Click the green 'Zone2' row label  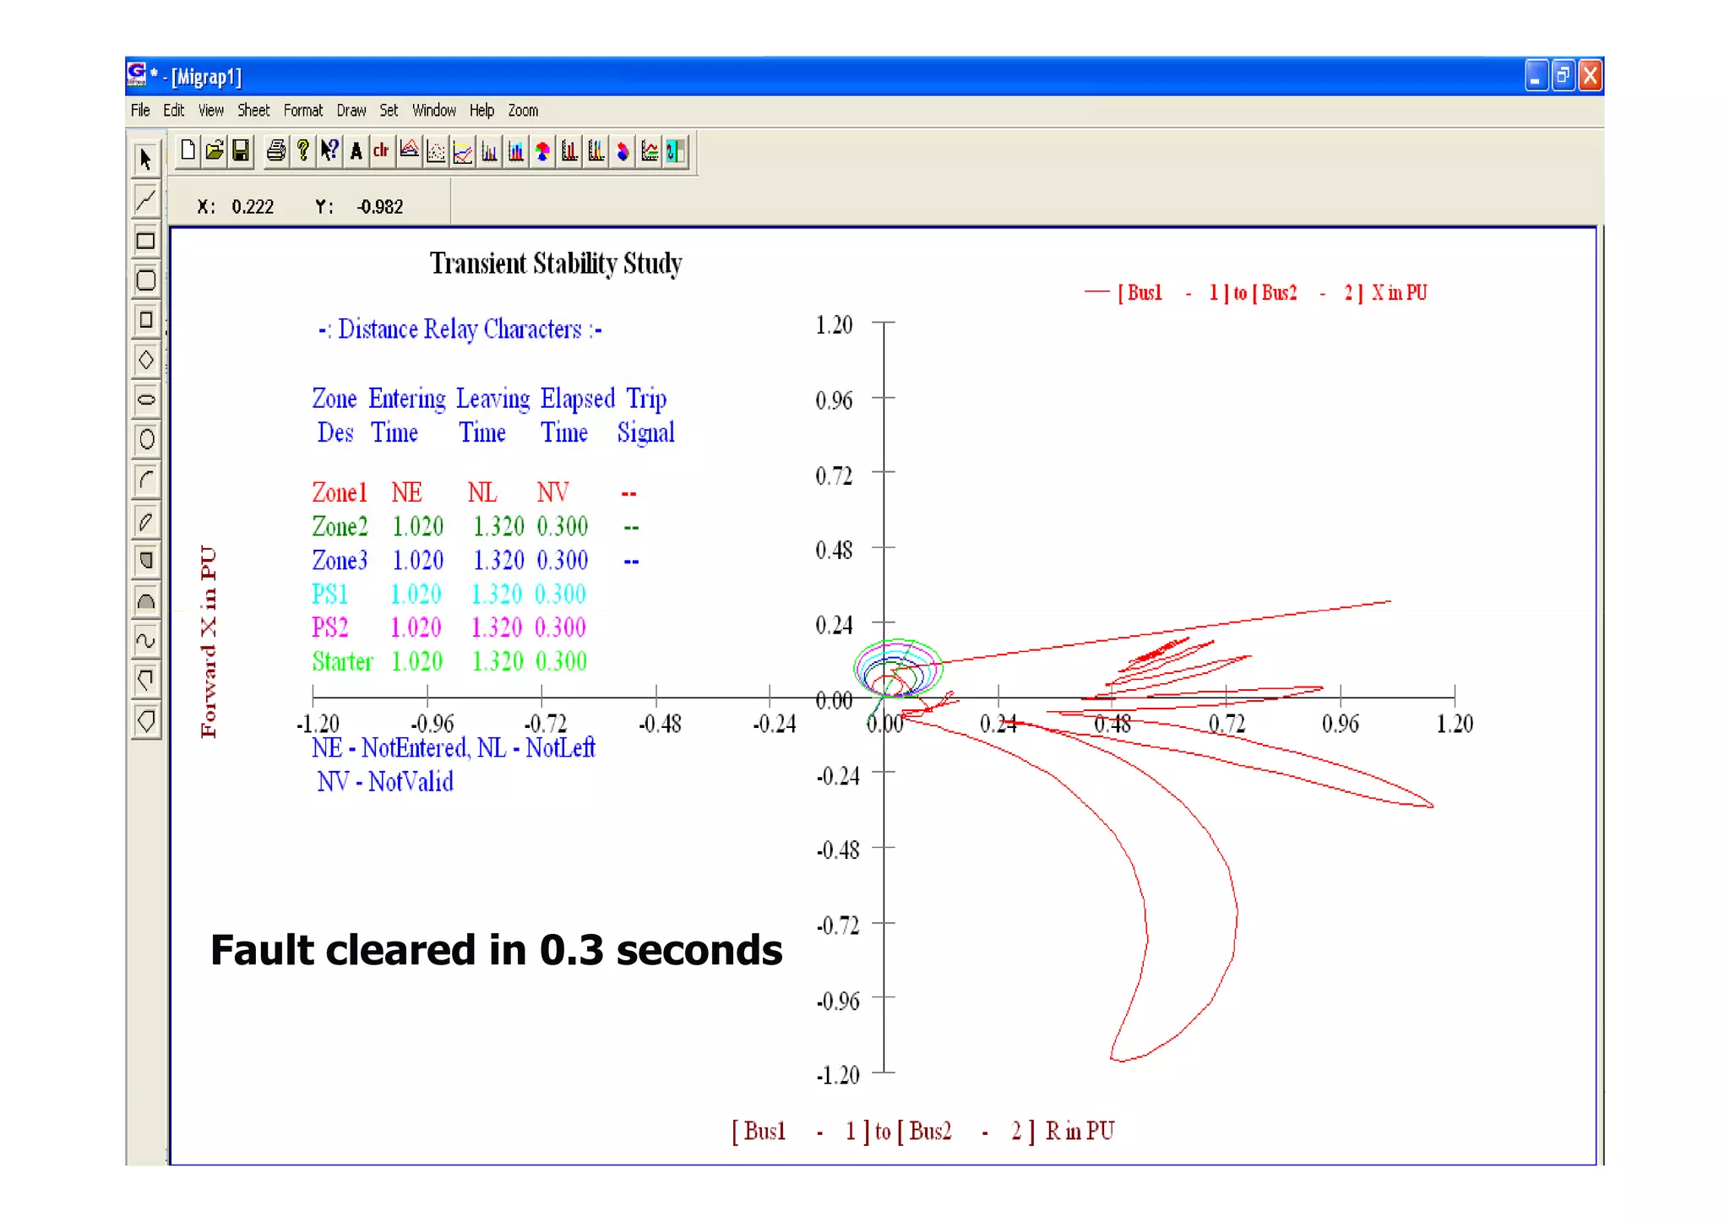click(340, 526)
